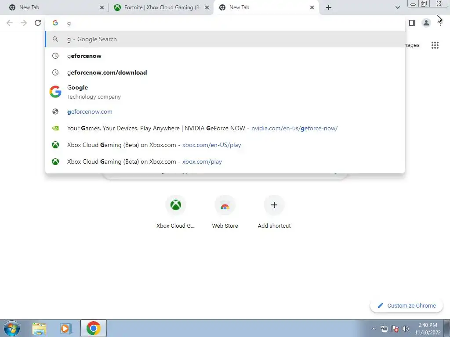The width and height of the screenshot is (450, 337).
Task: Click the volume speaker icon in tray
Action: coord(406,329)
